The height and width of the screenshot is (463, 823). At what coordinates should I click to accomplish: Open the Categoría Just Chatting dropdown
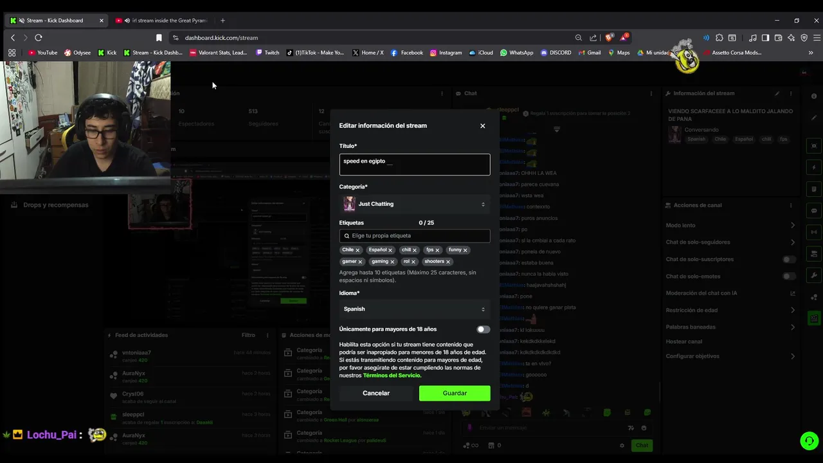click(x=415, y=204)
